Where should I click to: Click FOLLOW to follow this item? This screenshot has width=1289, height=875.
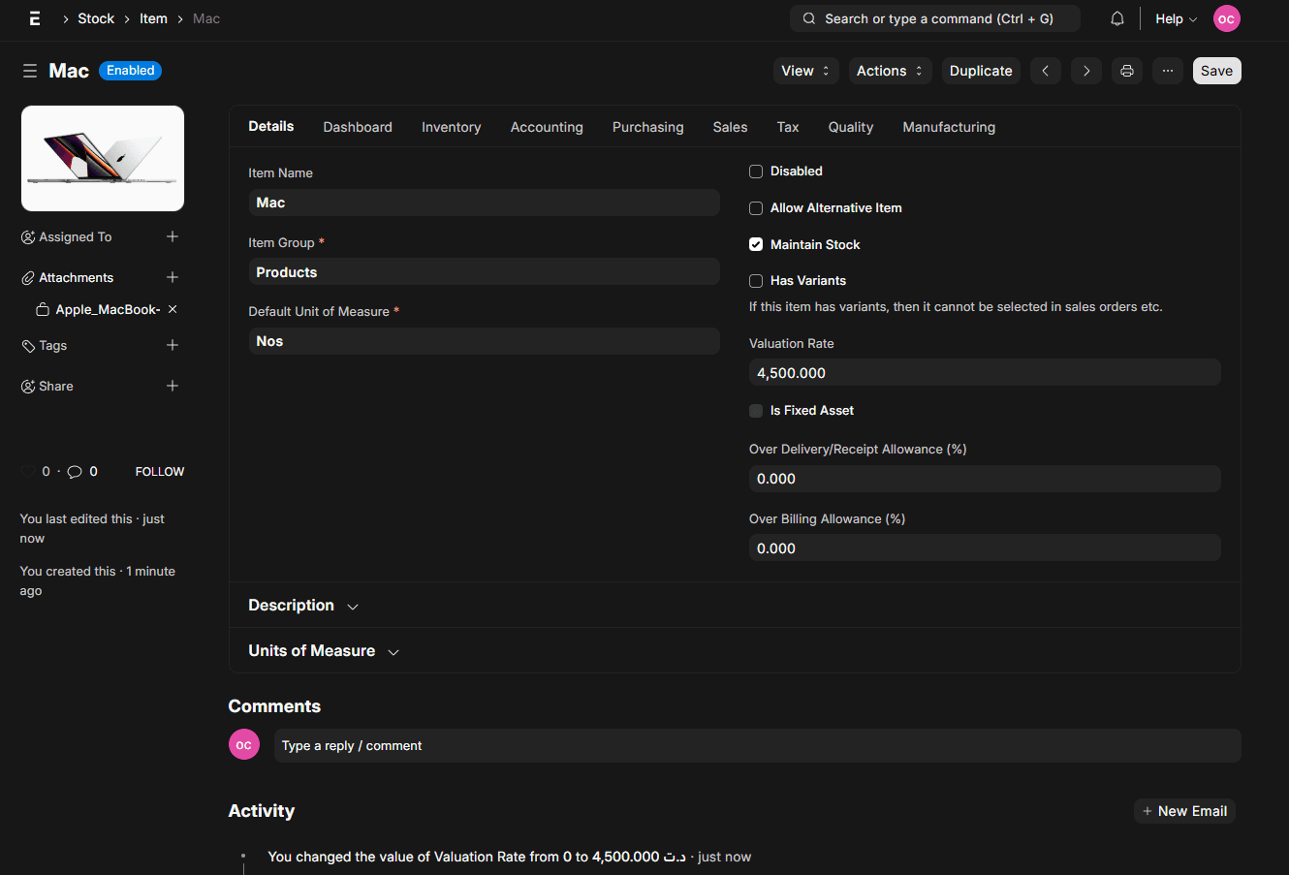(160, 472)
